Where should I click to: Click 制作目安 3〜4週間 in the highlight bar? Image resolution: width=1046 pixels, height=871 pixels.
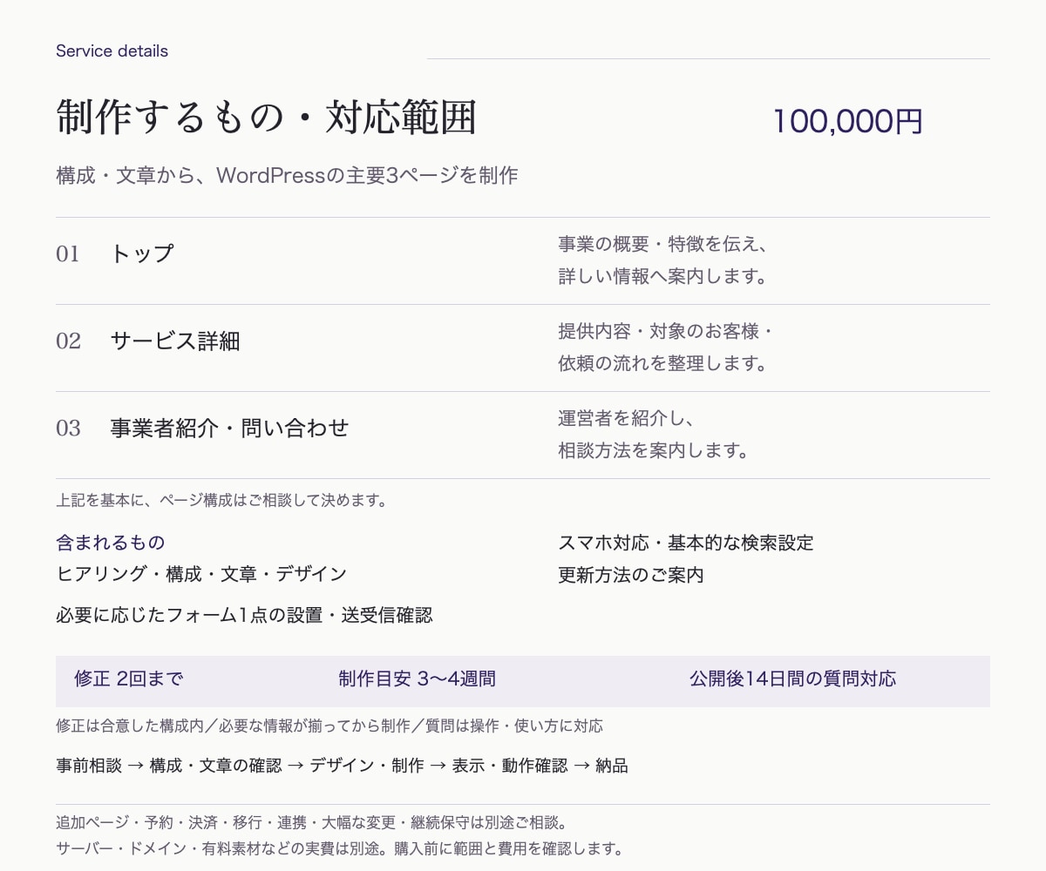tap(417, 679)
